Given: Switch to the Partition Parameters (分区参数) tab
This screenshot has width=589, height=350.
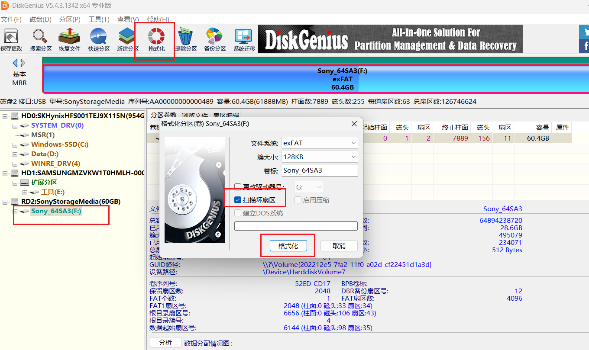Looking at the screenshot, I should (x=163, y=115).
